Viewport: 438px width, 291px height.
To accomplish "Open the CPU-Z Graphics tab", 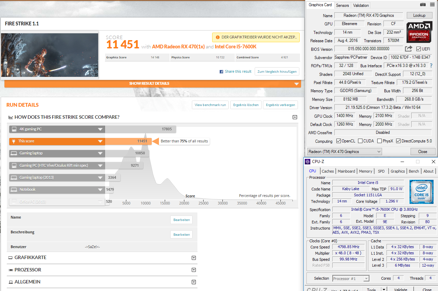I will pos(398,171).
